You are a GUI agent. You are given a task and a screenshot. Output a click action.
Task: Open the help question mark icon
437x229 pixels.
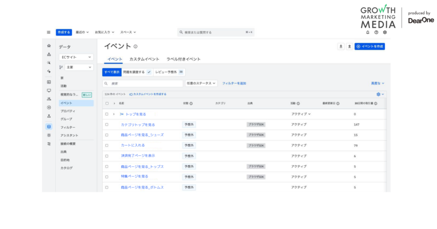pos(376,32)
